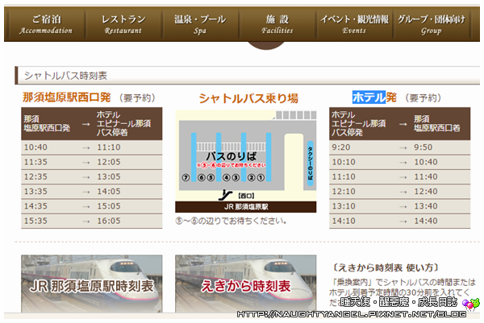Click the escalator icon by 西口
Image resolution: width=484 pixels, height=323 pixels.
click(226, 195)
